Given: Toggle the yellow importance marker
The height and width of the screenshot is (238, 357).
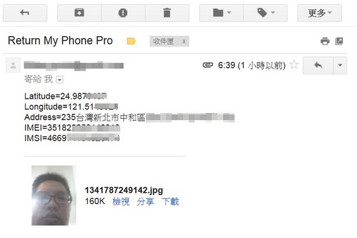Looking at the screenshot, I should [131, 41].
